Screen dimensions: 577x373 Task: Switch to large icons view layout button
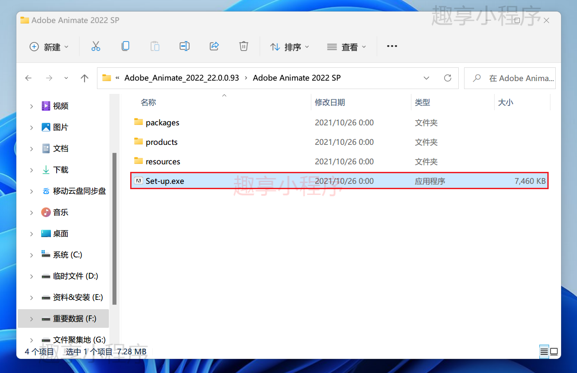point(554,352)
